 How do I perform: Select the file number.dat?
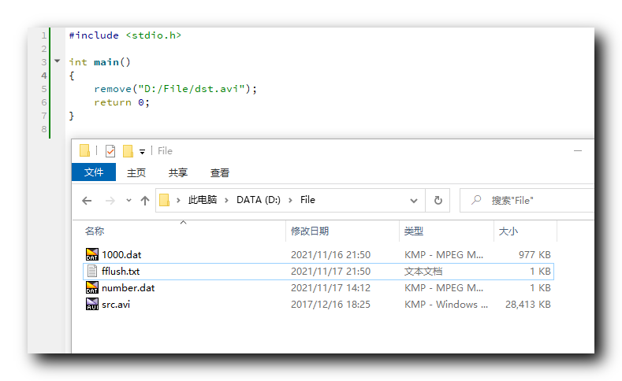click(128, 288)
